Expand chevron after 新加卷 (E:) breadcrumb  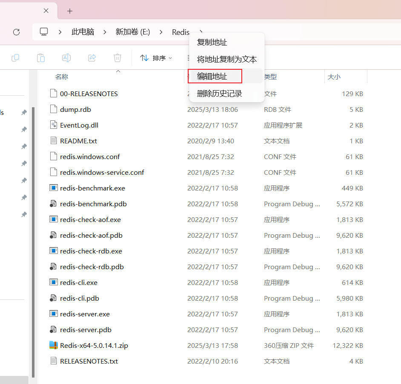(x=161, y=32)
